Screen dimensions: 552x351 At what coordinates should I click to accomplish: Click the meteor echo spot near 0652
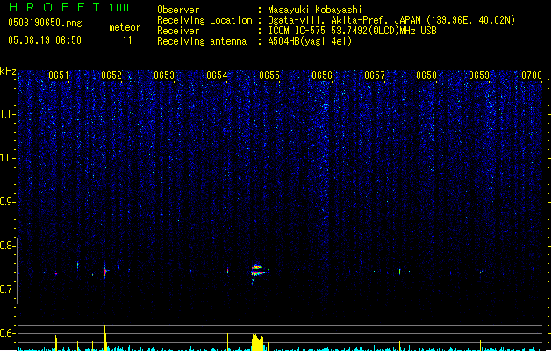point(105,271)
